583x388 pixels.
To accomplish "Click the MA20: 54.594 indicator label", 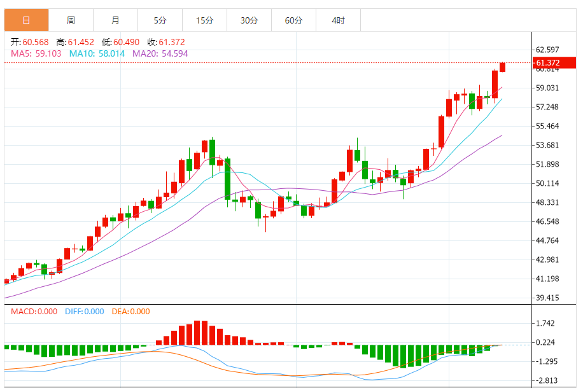I will coord(160,53).
